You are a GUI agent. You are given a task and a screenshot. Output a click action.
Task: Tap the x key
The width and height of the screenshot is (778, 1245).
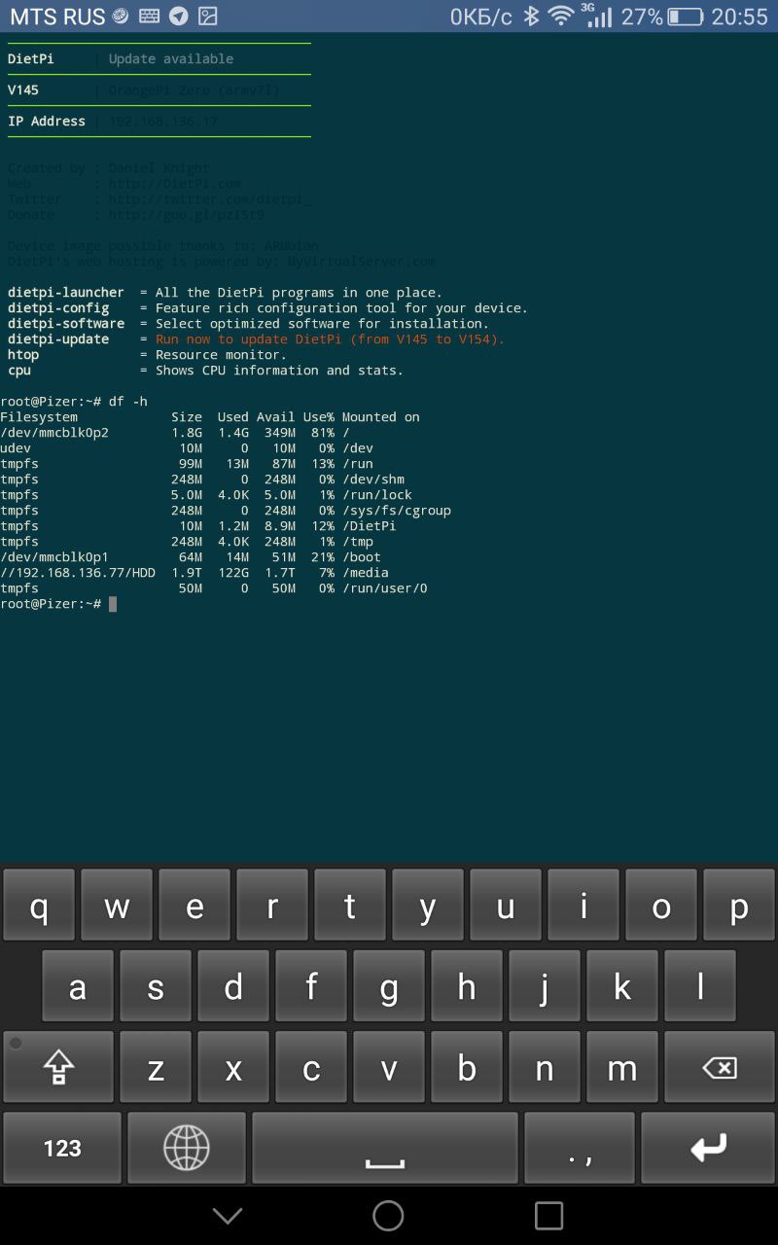click(233, 1067)
